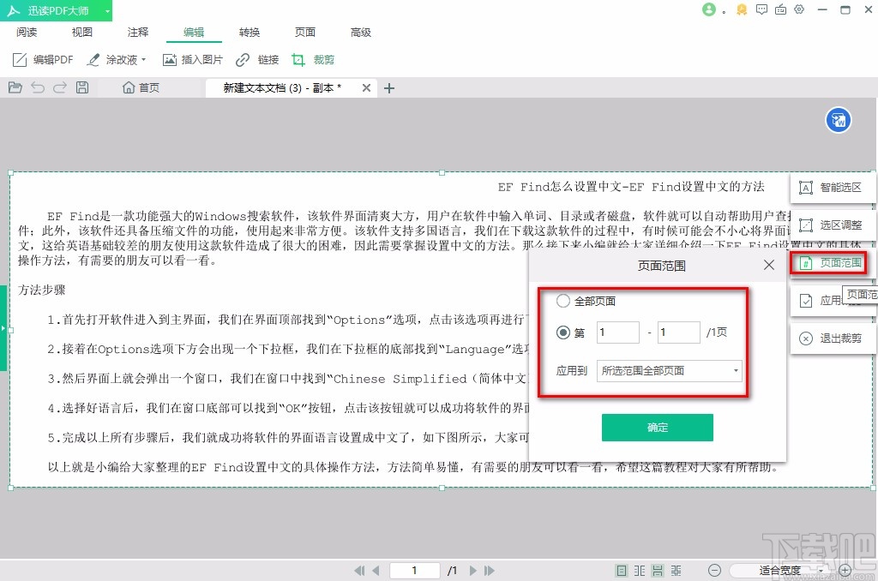
Task: Switch to the 注释 tab
Action: pos(138,33)
